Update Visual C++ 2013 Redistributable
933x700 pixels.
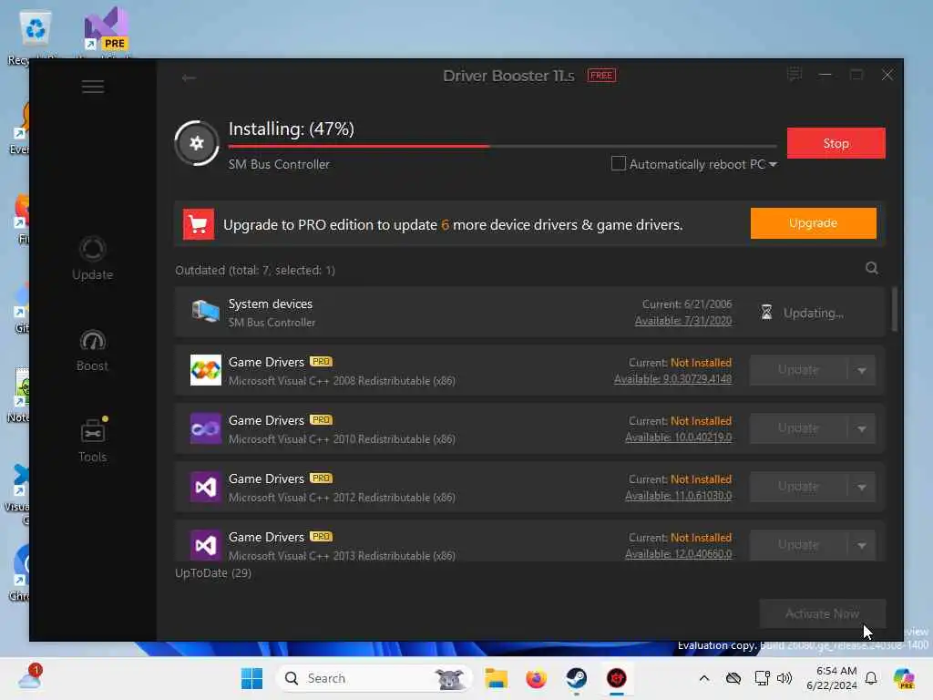tap(798, 545)
